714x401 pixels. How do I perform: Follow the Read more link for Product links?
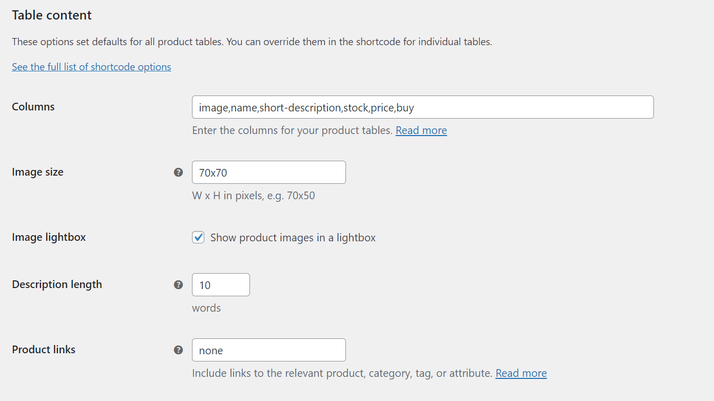(521, 373)
